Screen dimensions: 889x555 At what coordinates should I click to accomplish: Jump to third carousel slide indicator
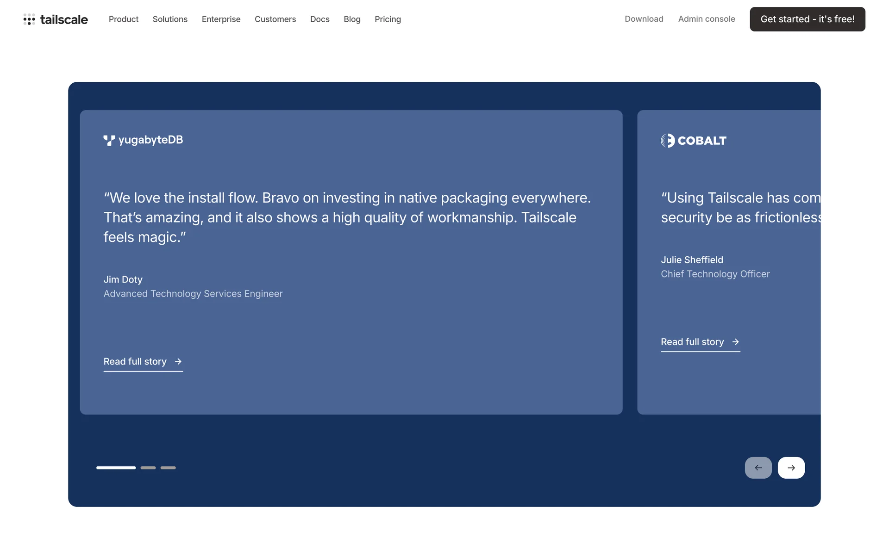point(168,468)
